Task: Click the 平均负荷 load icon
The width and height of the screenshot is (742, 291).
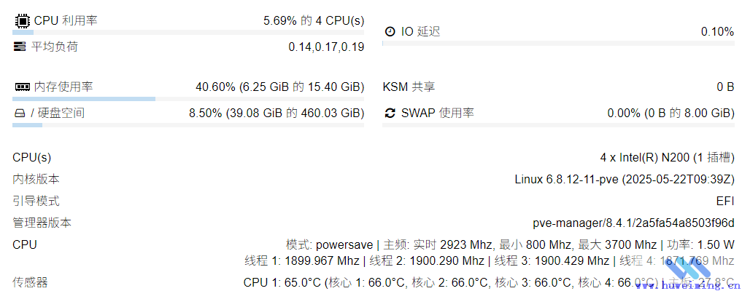Action: pyautogui.click(x=20, y=47)
